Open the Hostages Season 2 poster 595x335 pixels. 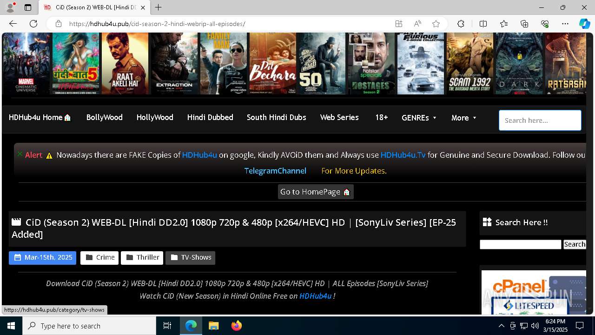click(x=371, y=64)
